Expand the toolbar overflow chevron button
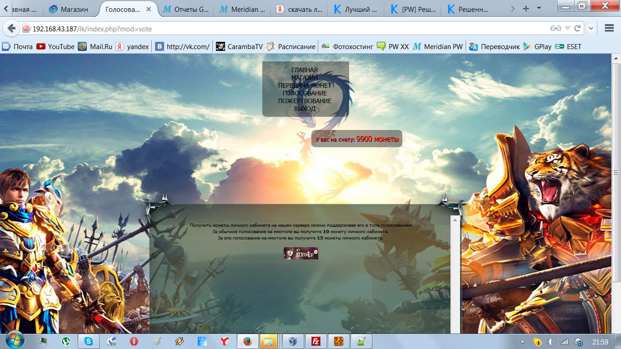The height and width of the screenshot is (349, 621). pos(591,28)
